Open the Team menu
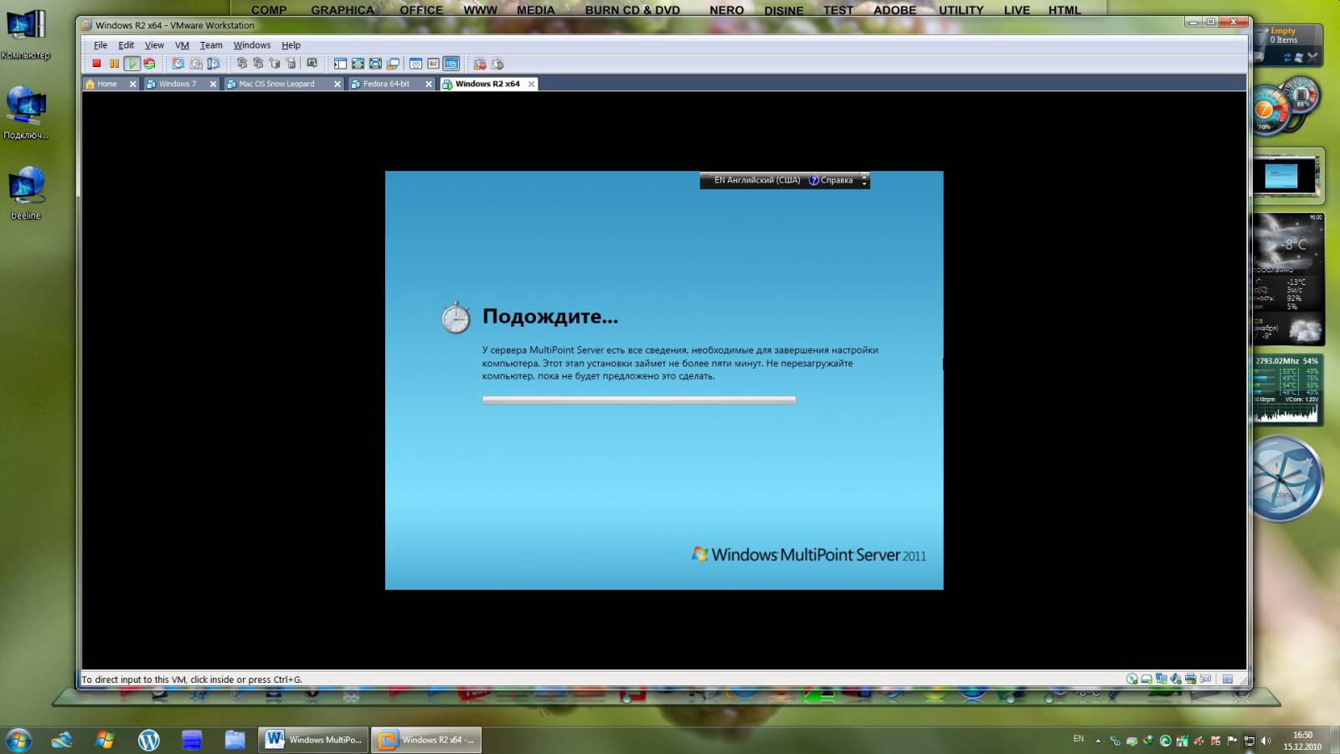This screenshot has height=754, width=1340. (x=211, y=45)
